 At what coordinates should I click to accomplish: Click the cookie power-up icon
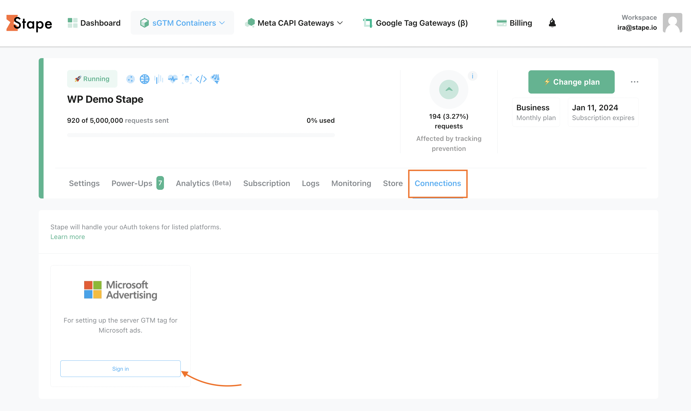(130, 79)
